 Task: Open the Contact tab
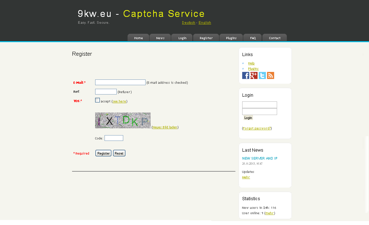click(275, 38)
